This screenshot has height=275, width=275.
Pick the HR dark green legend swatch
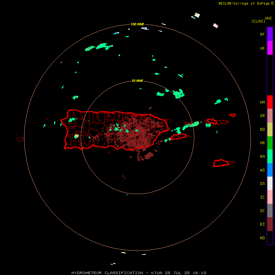pyautogui.click(x=270, y=143)
